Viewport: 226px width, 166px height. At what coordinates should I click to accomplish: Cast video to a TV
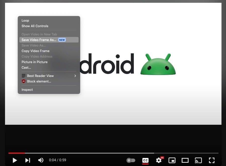(x=198, y=160)
